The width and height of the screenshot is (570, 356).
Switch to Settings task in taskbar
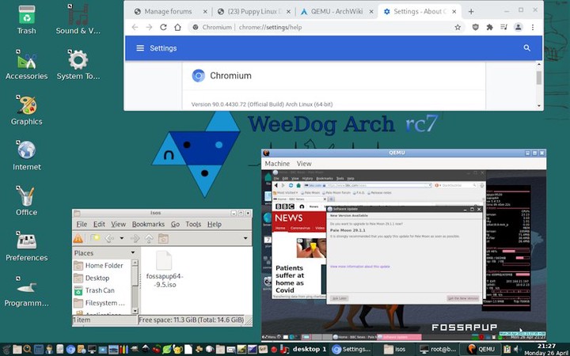[x=351, y=349]
